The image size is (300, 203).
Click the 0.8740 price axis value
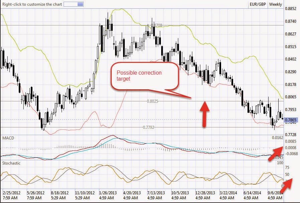click(x=291, y=21)
